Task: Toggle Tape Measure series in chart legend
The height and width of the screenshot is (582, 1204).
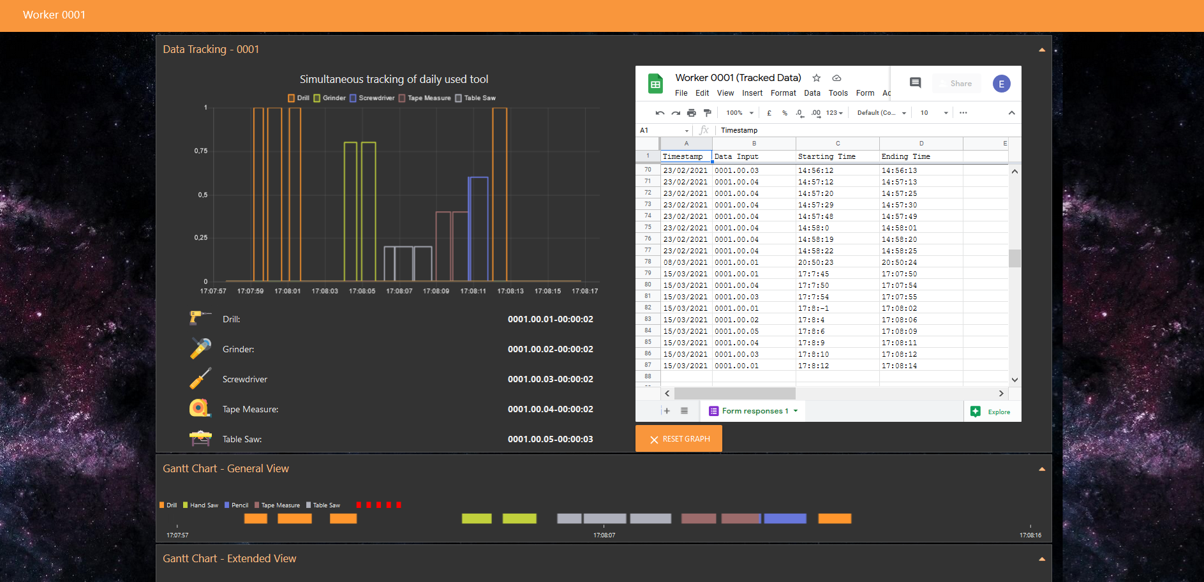Action: [x=424, y=98]
